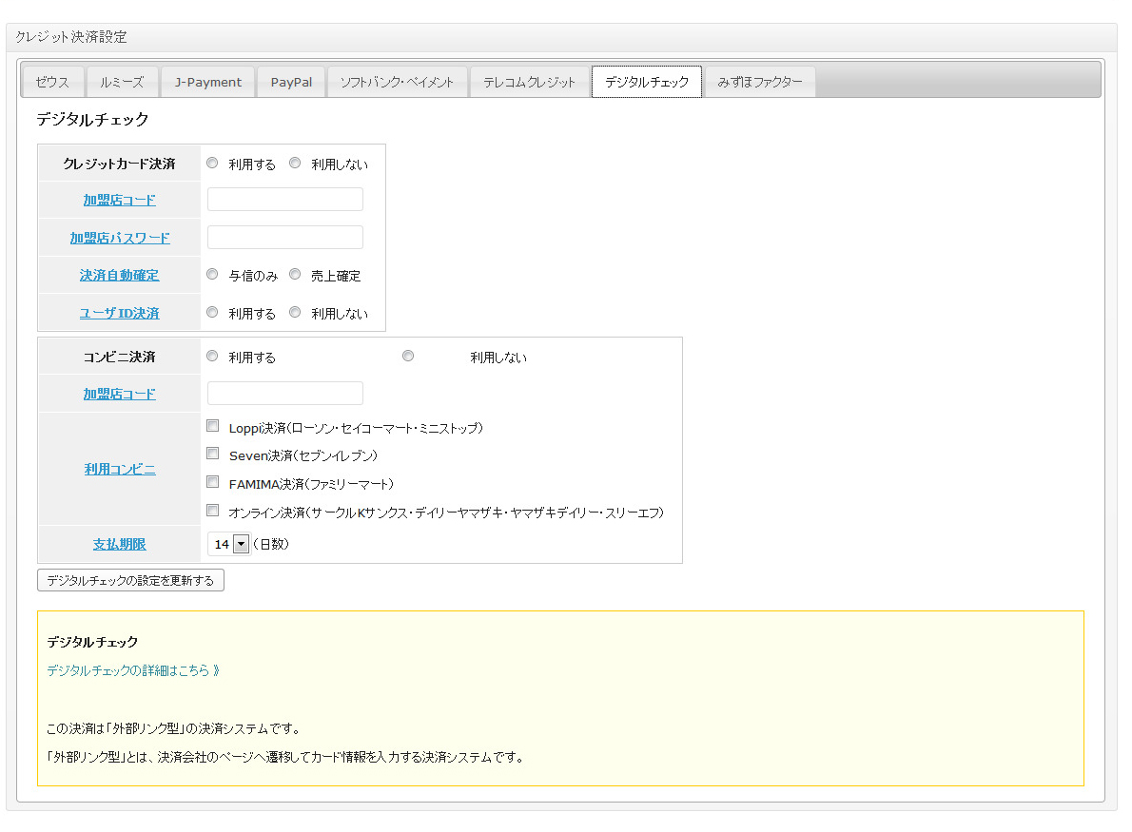Open the デジタルチェックの詳細はこちら link
This screenshot has width=1132, height=832.
(x=133, y=670)
